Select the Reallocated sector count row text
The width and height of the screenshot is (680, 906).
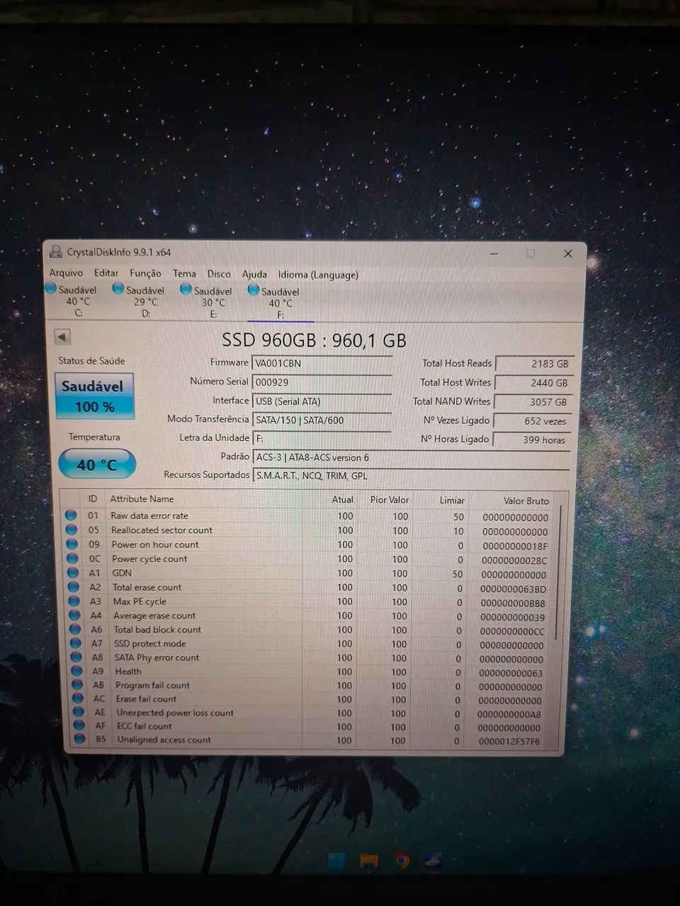click(x=161, y=529)
